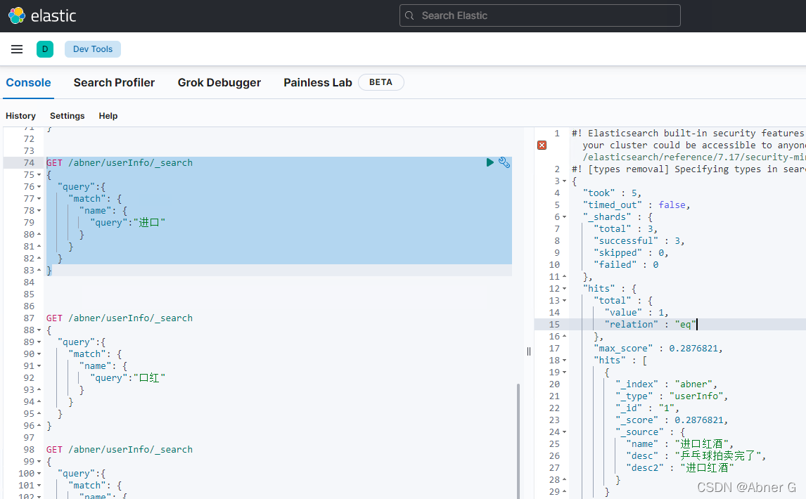Open the Help menu
The height and width of the screenshot is (499, 806).
coord(108,116)
